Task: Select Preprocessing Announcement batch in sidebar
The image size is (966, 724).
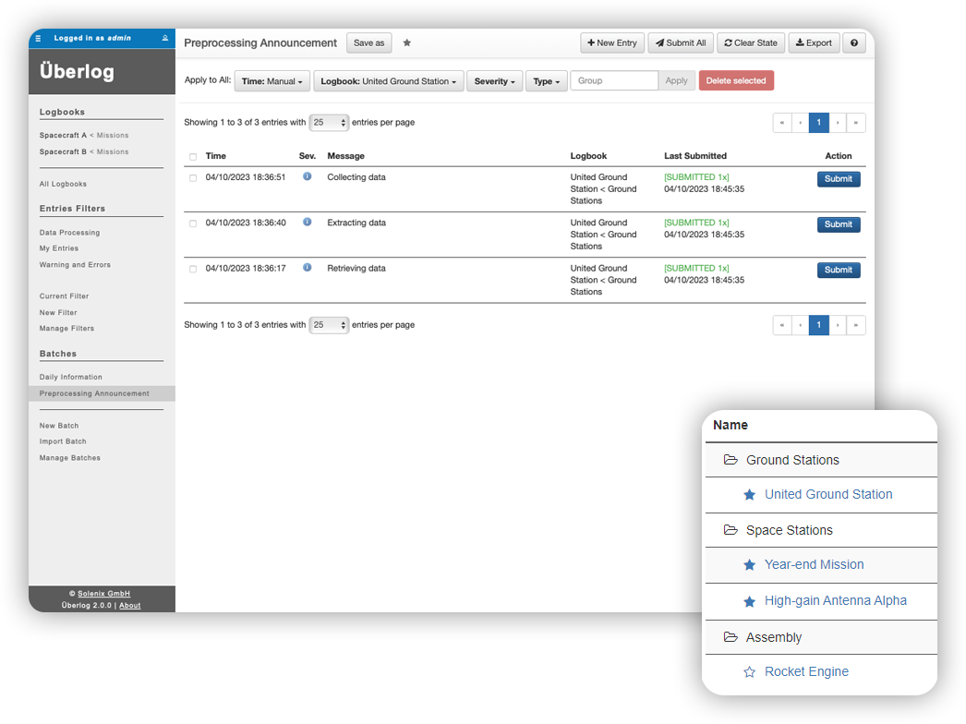Action: [x=102, y=393]
